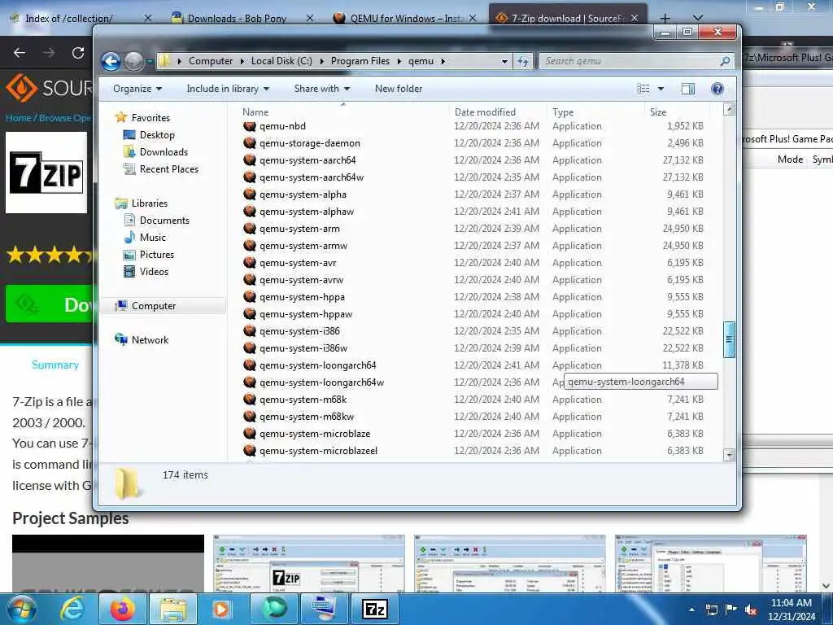This screenshot has height=625, width=833.
Task: Open Windows Explorer taskbar icon
Action: point(173,609)
